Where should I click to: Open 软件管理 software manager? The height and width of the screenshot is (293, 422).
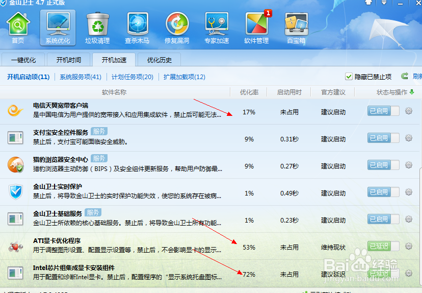point(256,28)
